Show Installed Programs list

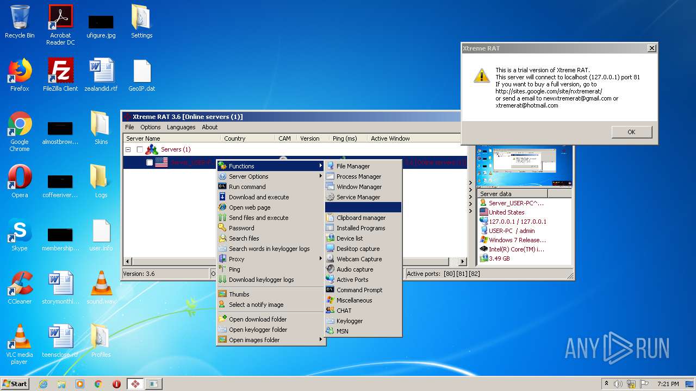point(363,228)
